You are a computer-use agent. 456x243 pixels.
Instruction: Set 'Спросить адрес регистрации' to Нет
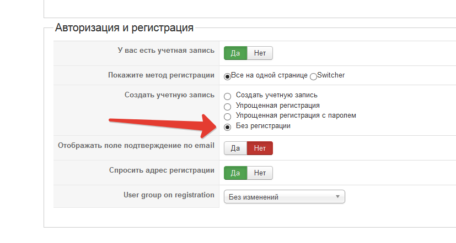coord(260,173)
